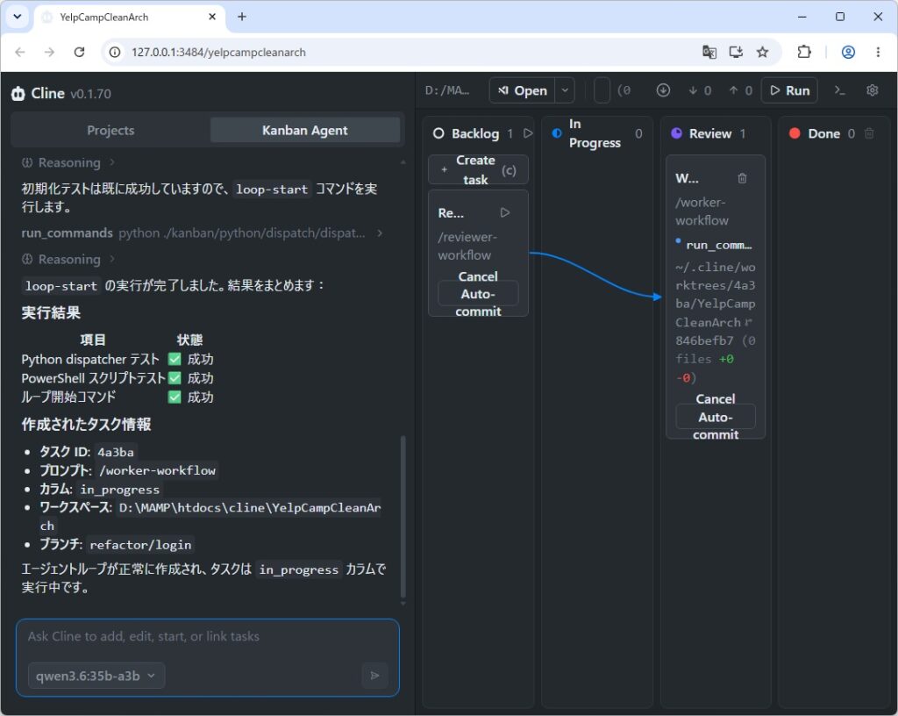Click the Review column header label

click(710, 133)
